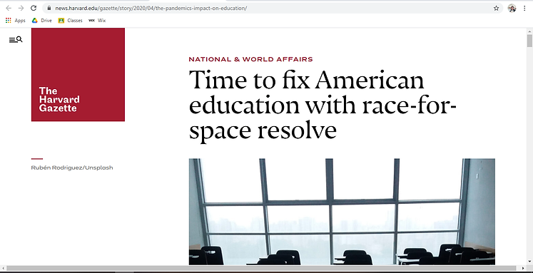The width and height of the screenshot is (533, 273).
Task: Go back with the browser back arrow
Action: [x=9, y=8]
